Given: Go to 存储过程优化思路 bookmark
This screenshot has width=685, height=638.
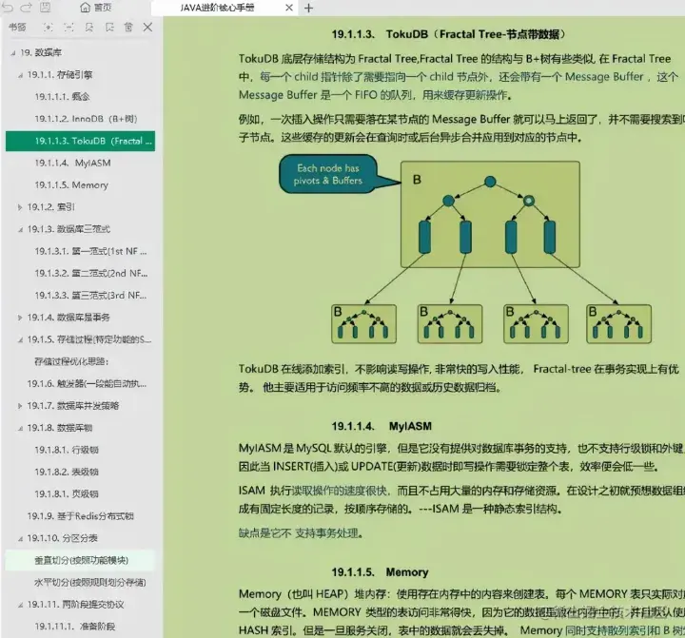Looking at the screenshot, I should pos(71,361).
